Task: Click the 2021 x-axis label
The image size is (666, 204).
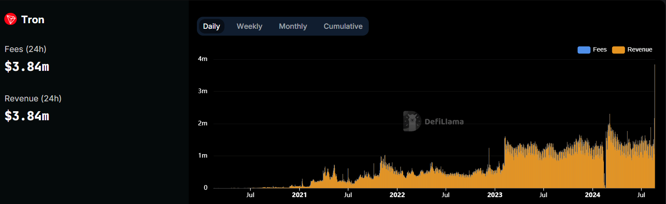Action: click(x=299, y=195)
